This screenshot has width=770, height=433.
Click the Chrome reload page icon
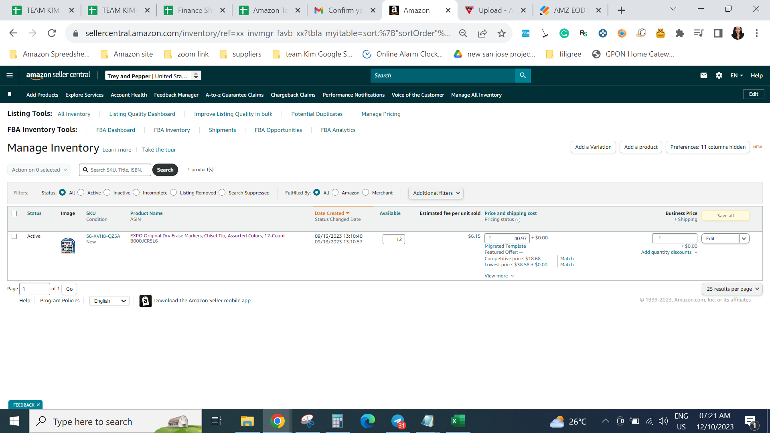[52, 33]
